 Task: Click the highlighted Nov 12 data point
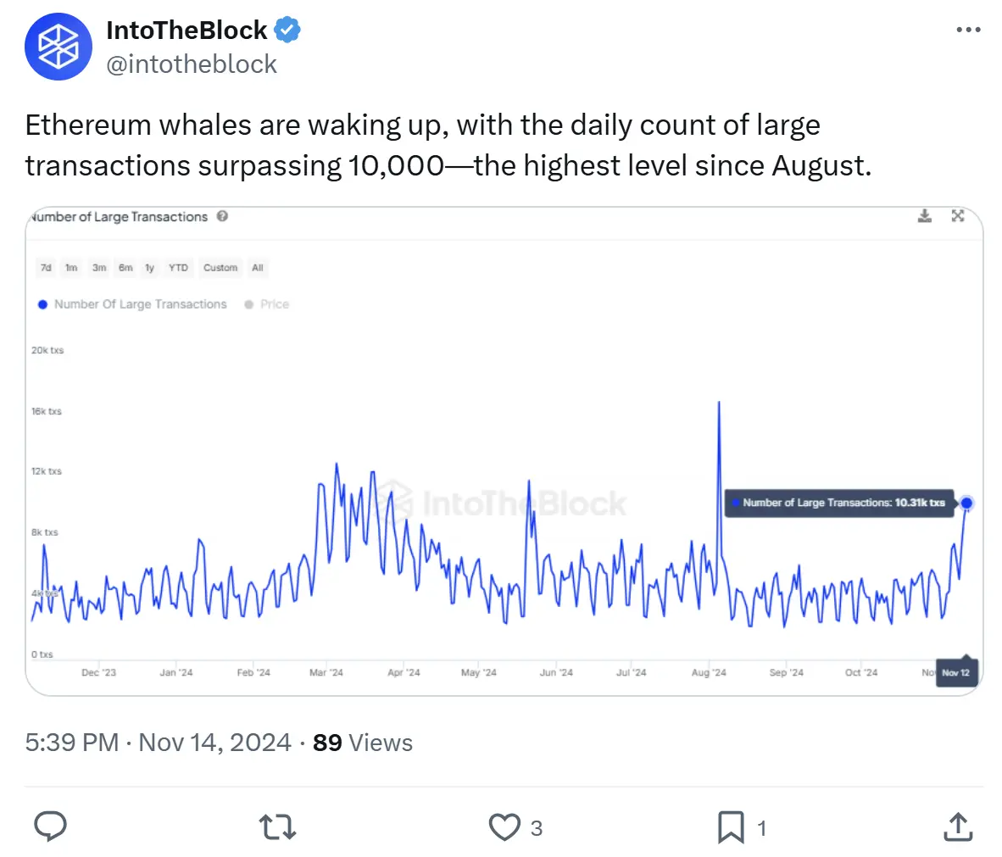966,503
